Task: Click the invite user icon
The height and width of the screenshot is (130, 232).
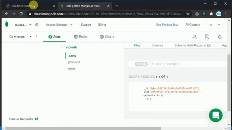Action: click(x=195, y=37)
